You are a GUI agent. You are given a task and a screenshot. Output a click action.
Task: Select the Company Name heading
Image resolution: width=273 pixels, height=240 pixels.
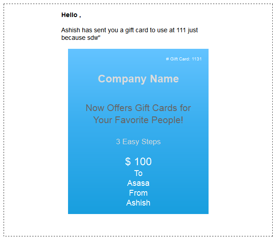138,79
